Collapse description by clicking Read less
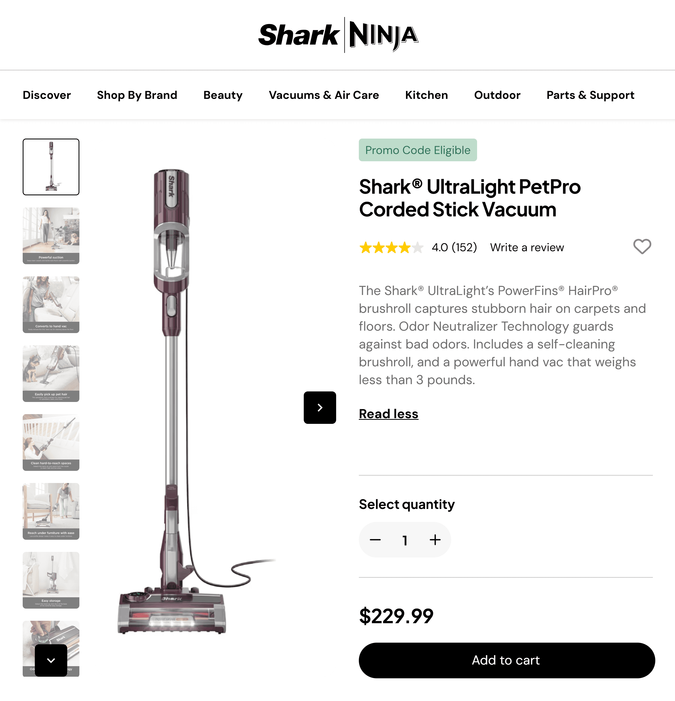Viewport: 675px width, 701px height. (x=388, y=414)
